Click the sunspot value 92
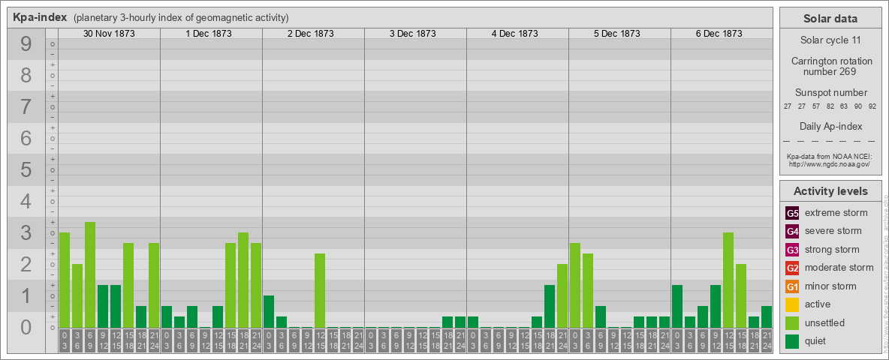Viewport: 889px width, 360px height. click(872, 106)
